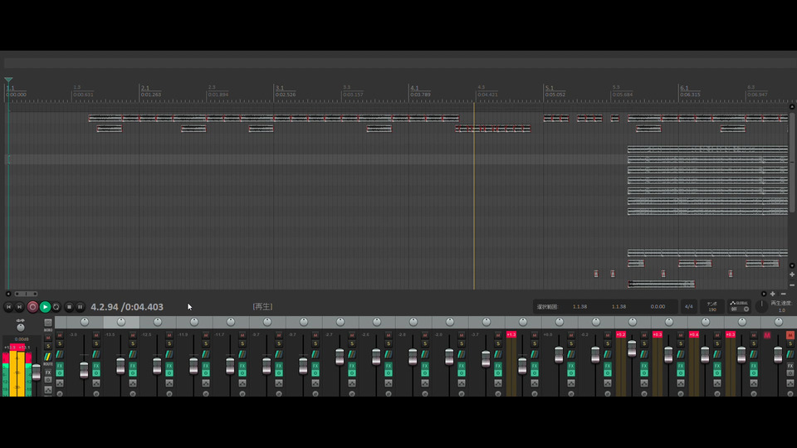797x448 pixels.
Task: Click arrange horizontal scrollbar left arrow
Action: pos(8,294)
